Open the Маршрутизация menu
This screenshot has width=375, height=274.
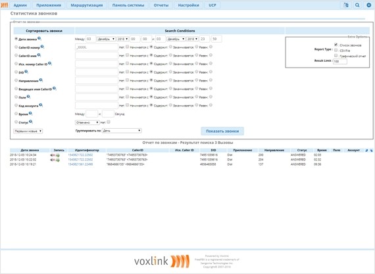(87, 5)
